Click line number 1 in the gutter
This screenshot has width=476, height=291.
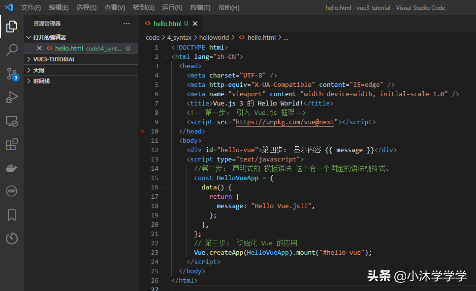pos(157,48)
